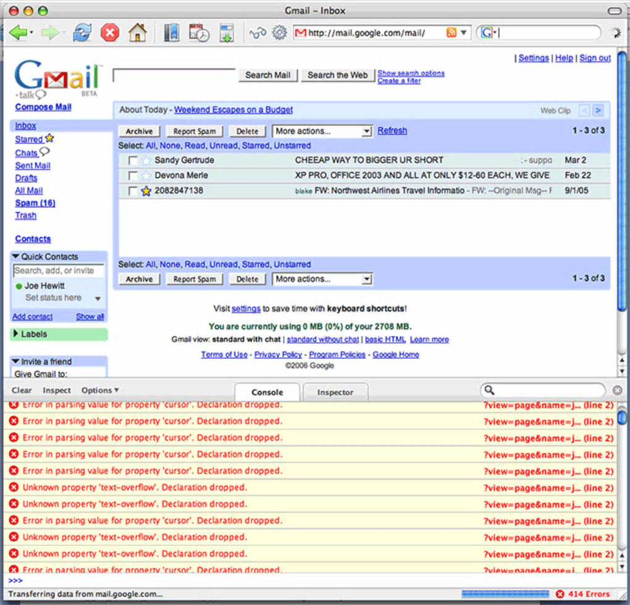
Task: Click the Google search engine icon
Action: click(487, 33)
